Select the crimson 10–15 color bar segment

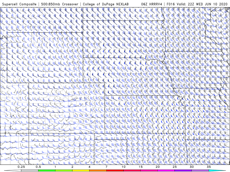pyautogui.click(x=132, y=171)
